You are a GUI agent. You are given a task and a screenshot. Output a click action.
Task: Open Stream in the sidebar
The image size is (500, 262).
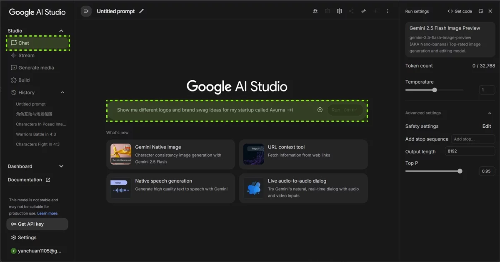26,55
